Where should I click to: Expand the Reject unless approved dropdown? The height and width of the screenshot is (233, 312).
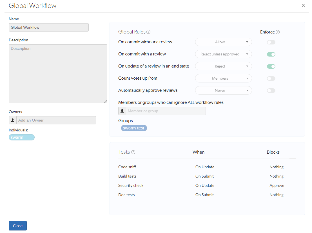pyautogui.click(x=247, y=54)
